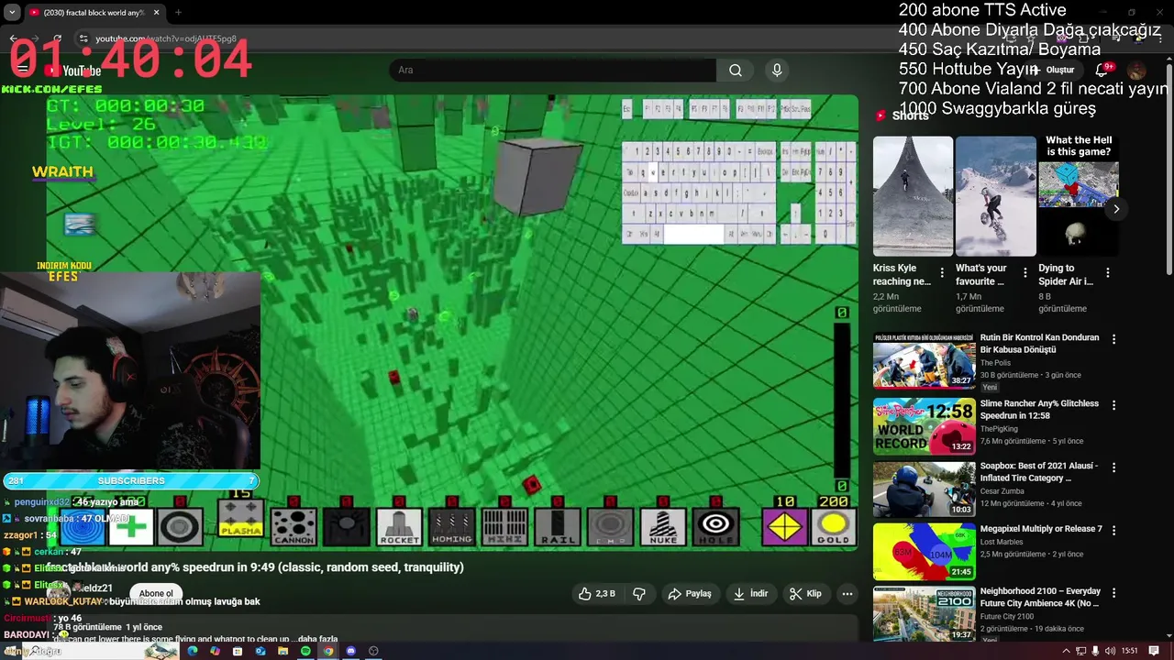Click the NUKE weapon icon in video
The image size is (1174, 660).
pos(663,527)
